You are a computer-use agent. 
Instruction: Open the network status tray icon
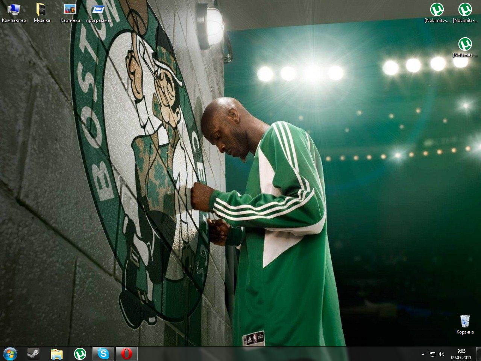pyautogui.click(x=432, y=354)
